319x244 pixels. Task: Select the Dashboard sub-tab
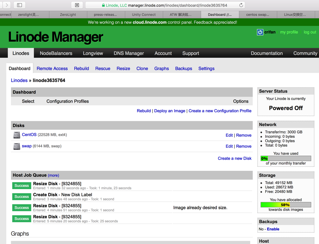[20, 68]
